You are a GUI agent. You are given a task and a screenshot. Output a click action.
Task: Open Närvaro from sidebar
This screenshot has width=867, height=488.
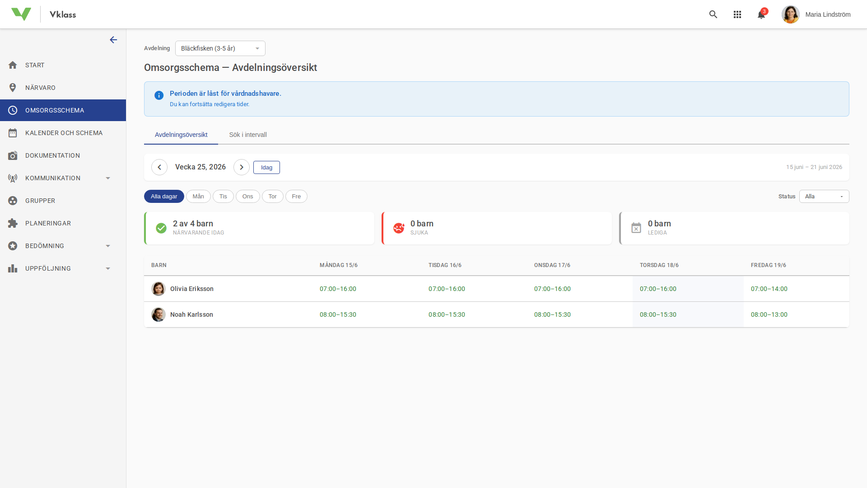click(x=41, y=88)
